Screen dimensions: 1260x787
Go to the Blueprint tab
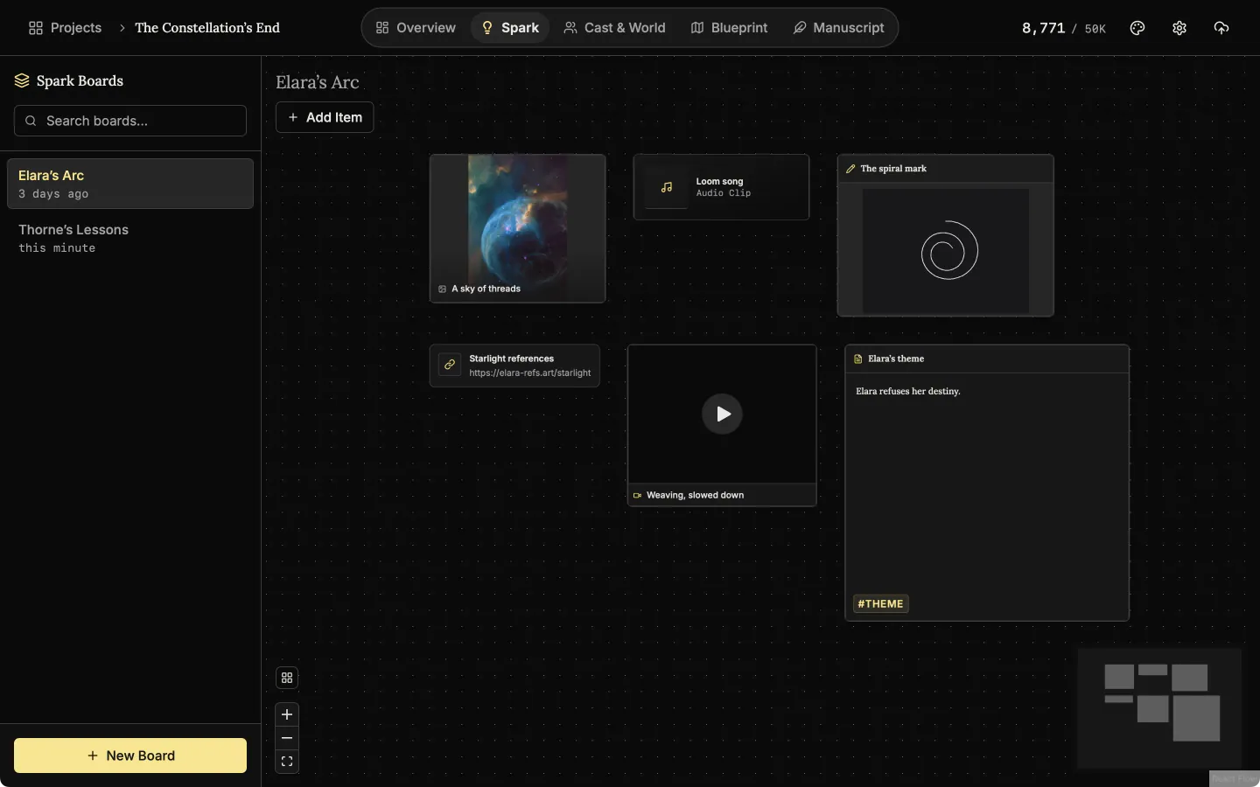[729, 28]
